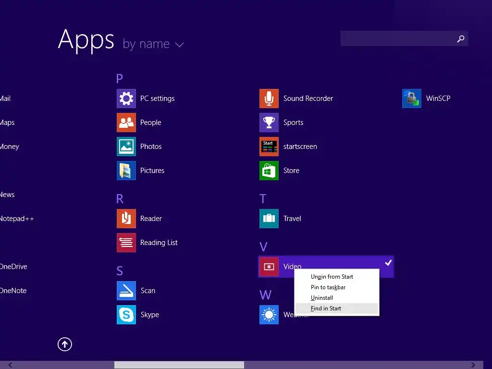Screen dimensions: 492x369
Task: Open the Store shopping bag icon
Action: pyautogui.click(x=269, y=171)
